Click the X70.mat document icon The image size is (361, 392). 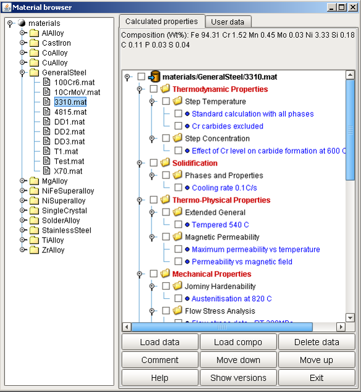pyautogui.click(x=46, y=171)
